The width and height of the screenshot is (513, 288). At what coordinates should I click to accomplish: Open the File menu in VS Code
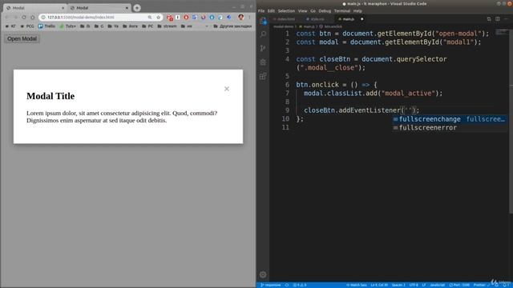pyautogui.click(x=261, y=10)
